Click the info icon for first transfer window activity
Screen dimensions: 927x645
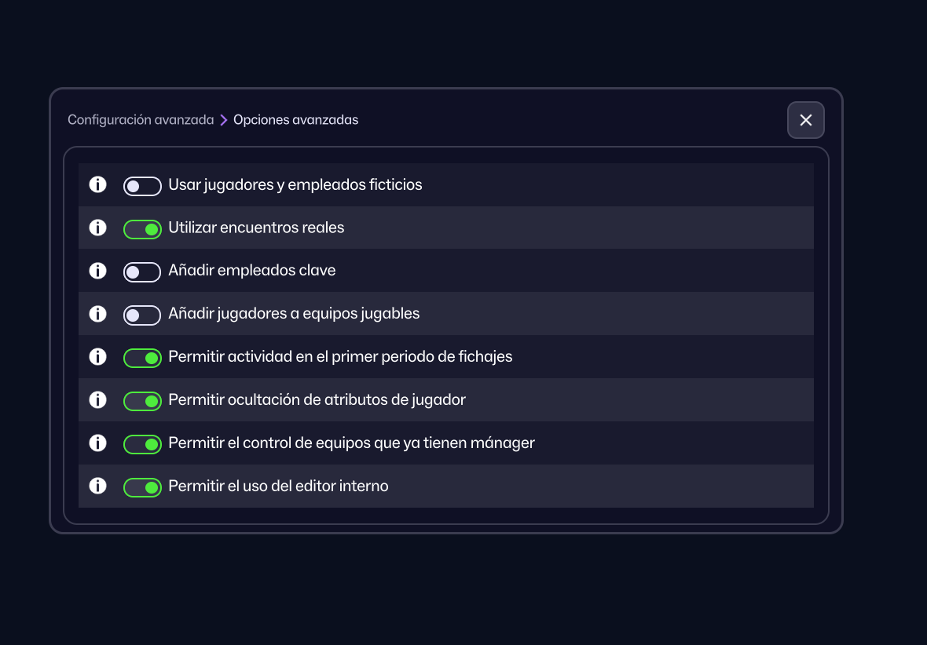97,356
